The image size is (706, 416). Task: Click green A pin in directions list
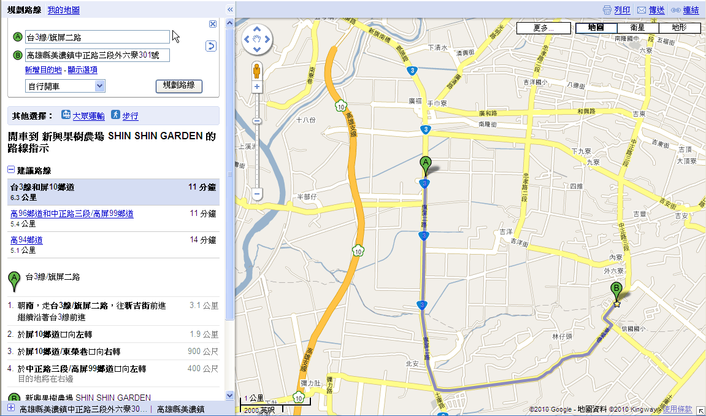(x=14, y=282)
